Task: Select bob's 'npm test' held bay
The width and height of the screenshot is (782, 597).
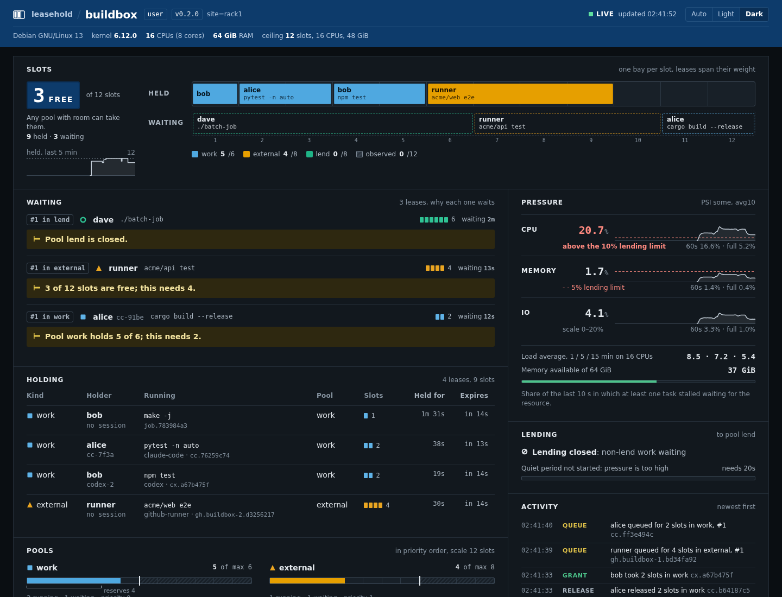Action: click(380, 94)
